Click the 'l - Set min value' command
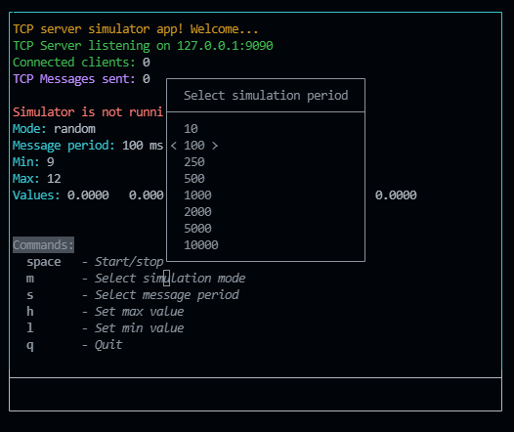514x432 pixels. click(x=105, y=328)
